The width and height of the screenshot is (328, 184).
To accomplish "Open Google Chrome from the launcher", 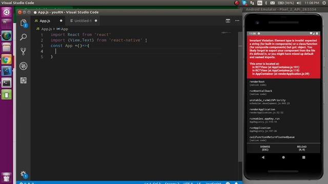I will (7, 60).
